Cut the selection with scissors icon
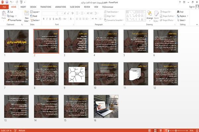 pos(10,12)
